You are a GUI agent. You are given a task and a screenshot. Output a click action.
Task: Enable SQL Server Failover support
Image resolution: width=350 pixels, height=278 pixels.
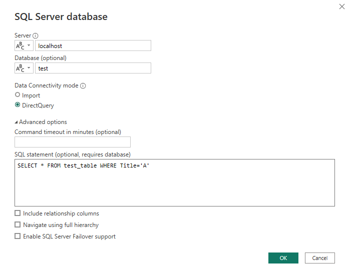tap(18, 236)
